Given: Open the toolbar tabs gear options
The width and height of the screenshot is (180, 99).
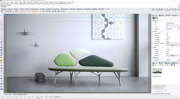Looking at the screenshot, I should (150, 9).
